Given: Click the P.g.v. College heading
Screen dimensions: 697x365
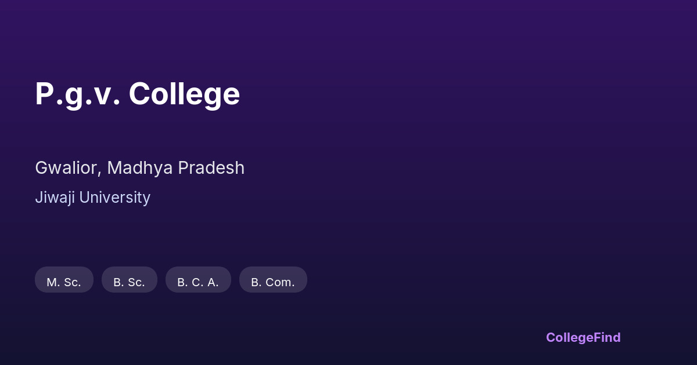Looking at the screenshot, I should point(137,94).
